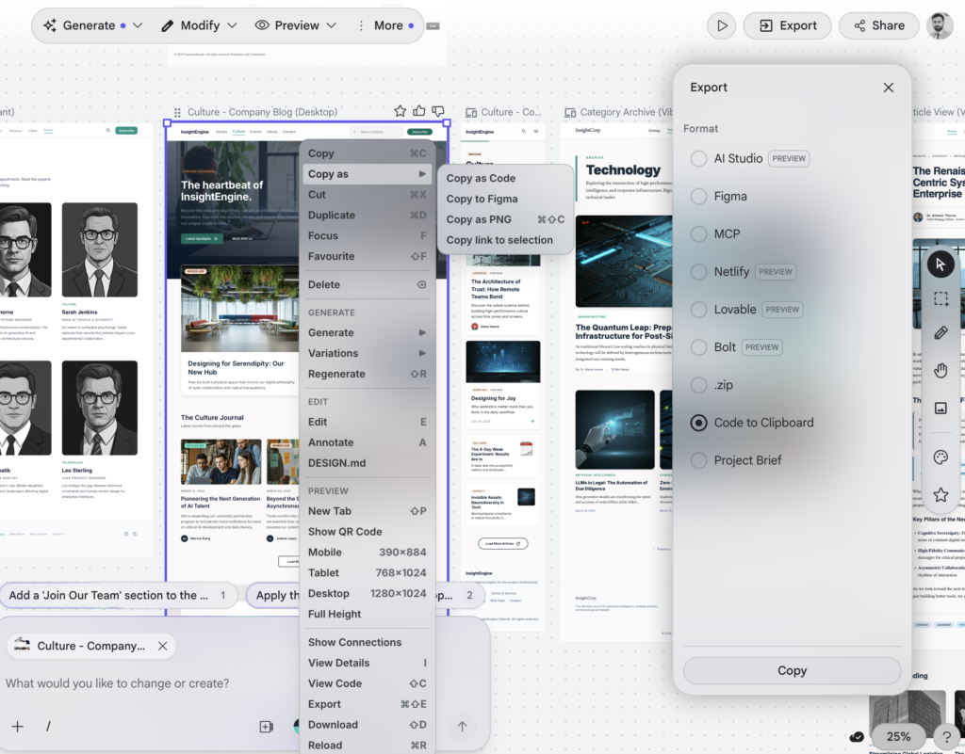965x754 pixels.
Task: Close the Export panel
Action: click(888, 88)
